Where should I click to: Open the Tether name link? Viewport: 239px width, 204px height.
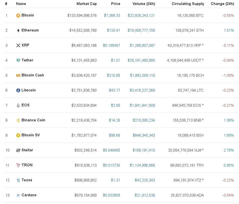pos(28,60)
